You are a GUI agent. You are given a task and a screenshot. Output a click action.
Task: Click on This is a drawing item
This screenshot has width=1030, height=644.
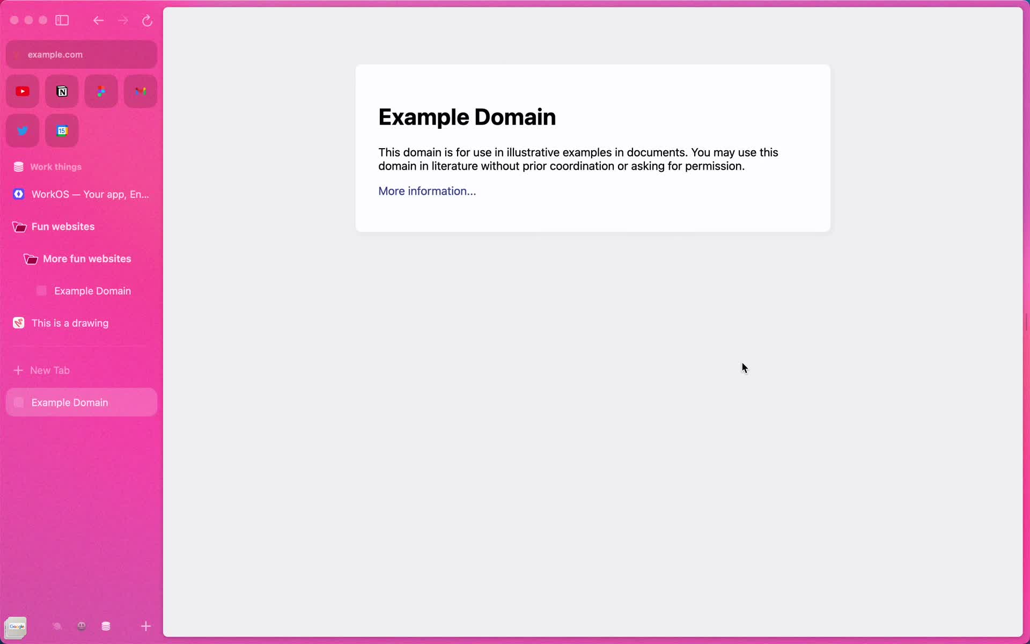pos(70,323)
